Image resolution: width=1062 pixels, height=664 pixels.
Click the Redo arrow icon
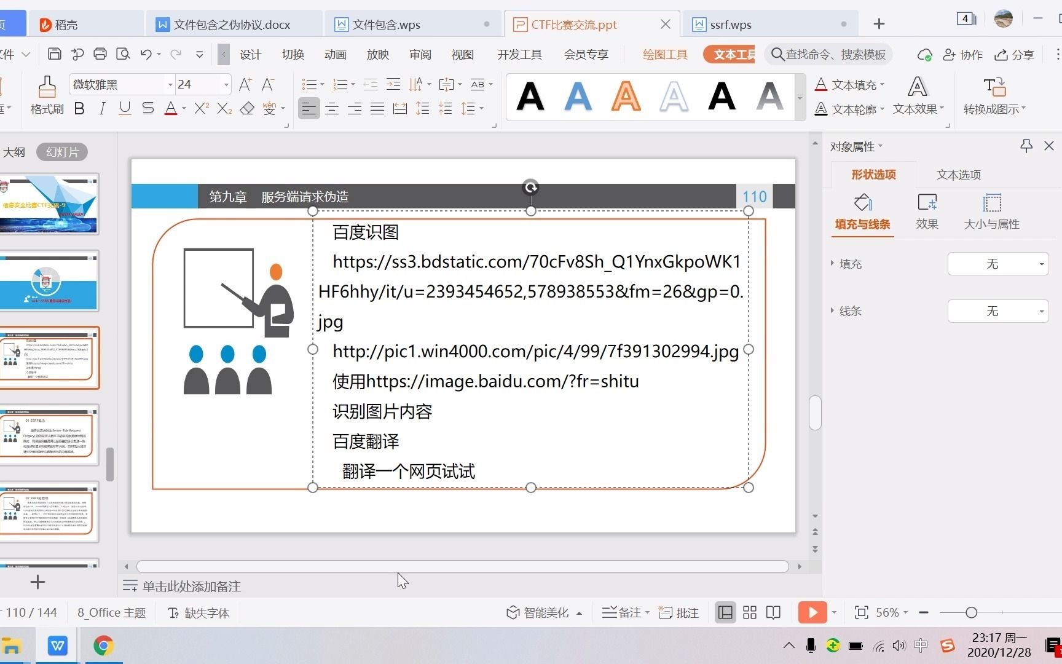click(x=176, y=54)
